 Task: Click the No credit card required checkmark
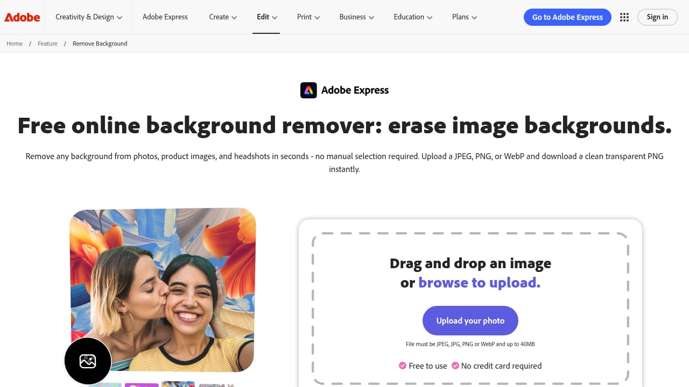pos(455,365)
